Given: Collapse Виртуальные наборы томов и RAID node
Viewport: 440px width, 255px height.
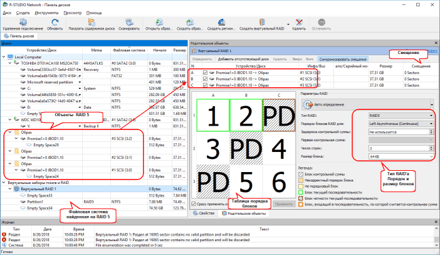Looking at the screenshot, I should 4,183.
